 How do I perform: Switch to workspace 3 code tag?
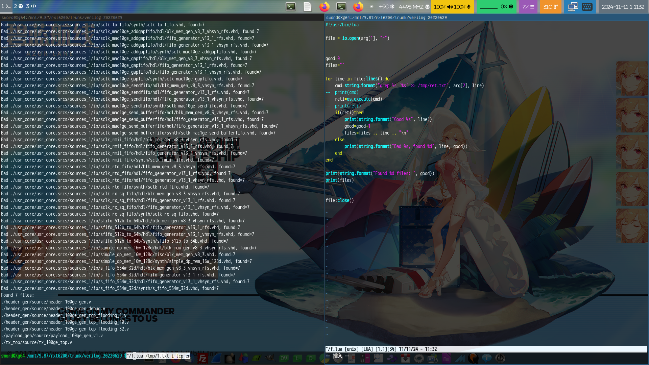pos(31,6)
